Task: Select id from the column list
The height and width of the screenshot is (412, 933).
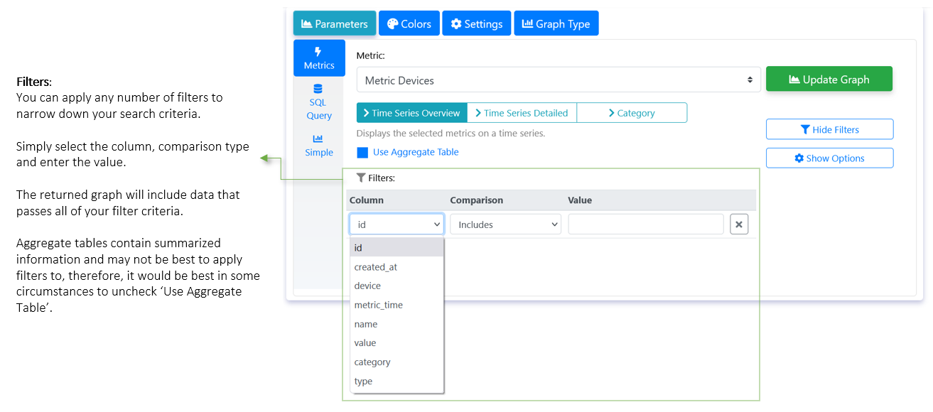Action: point(397,248)
